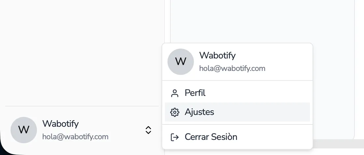Click the W avatar in the sidebar footer

24,130
